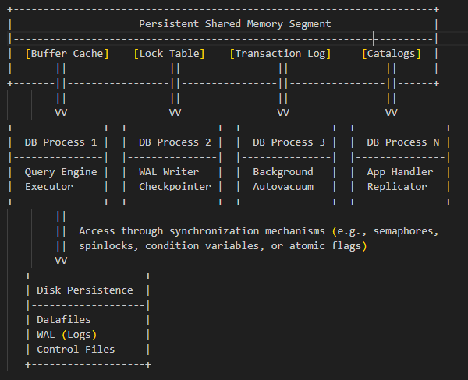The width and height of the screenshot is (468, 380).
Task: Click the Checkpointer text
Action: coord(175,187)
